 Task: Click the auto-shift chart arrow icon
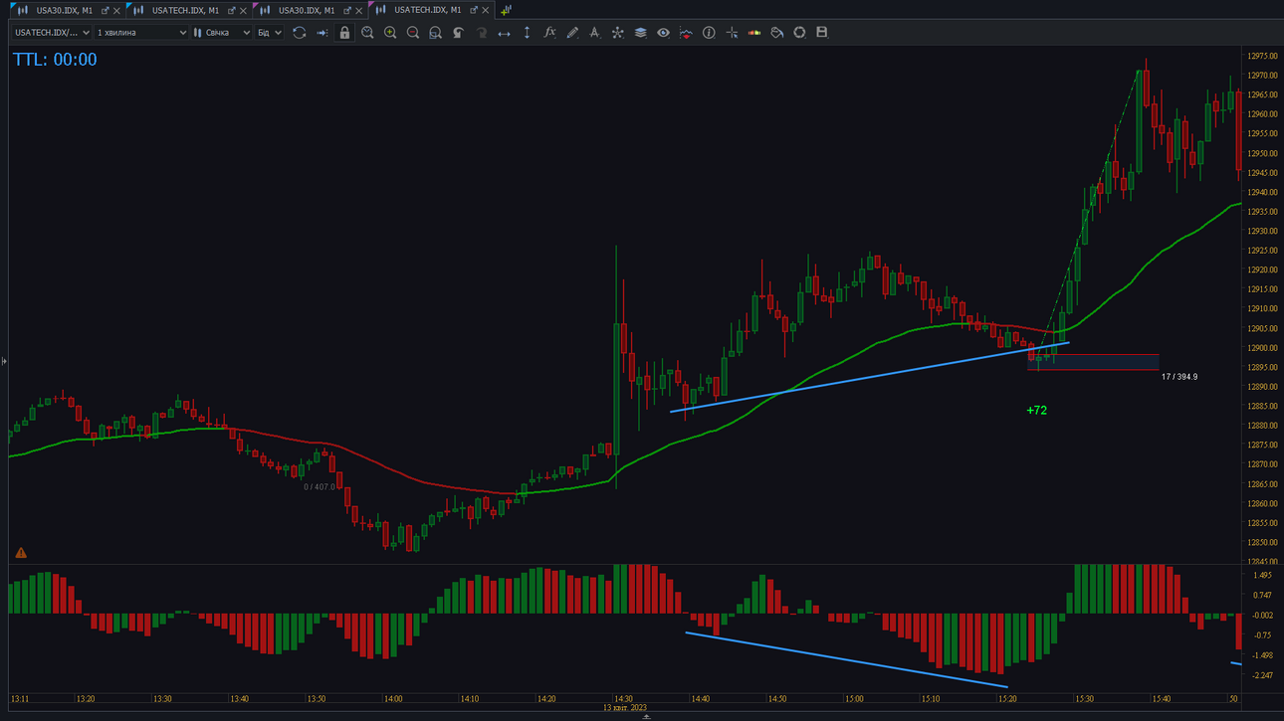(x=321, y=33)
